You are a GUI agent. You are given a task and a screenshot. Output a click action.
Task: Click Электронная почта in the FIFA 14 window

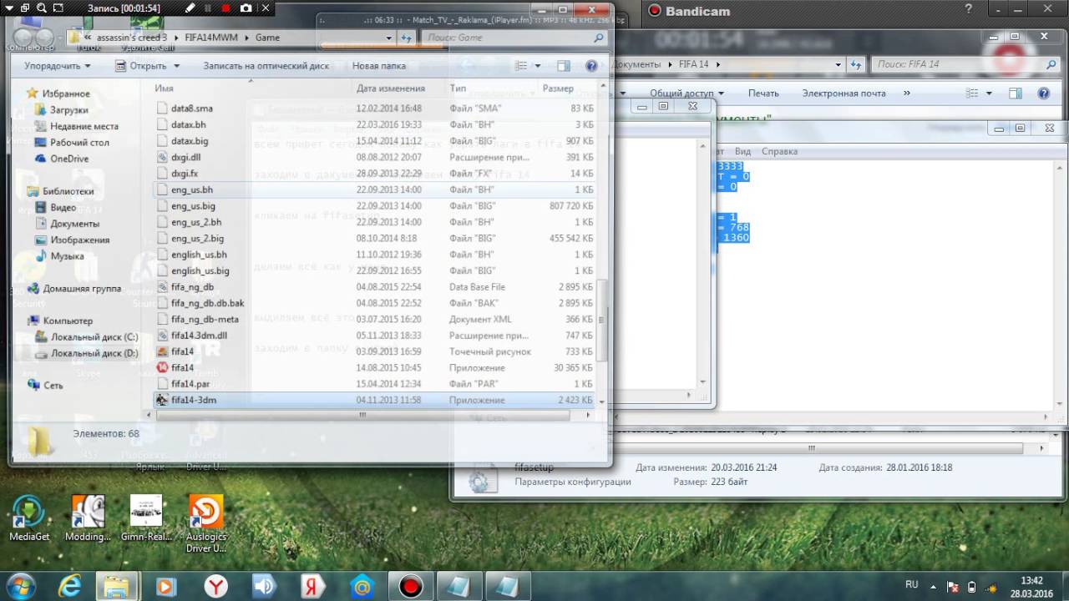pos(844,93)
